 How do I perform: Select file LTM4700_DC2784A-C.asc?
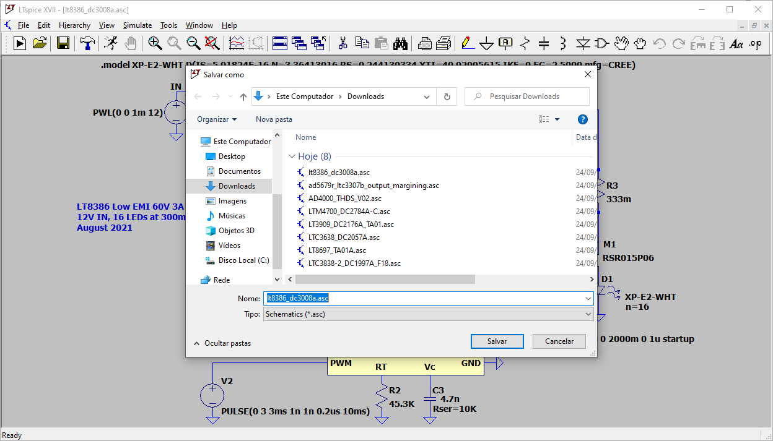click(x=349, y=212)
